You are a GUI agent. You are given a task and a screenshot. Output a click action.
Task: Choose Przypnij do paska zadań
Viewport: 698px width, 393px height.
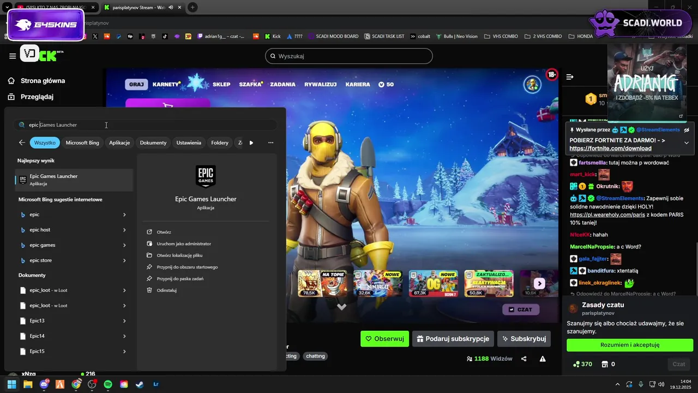tap(174, 278)
